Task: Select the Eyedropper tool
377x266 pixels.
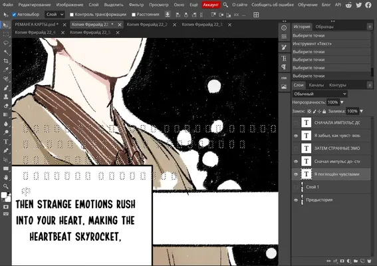Action: pos(6,70)
